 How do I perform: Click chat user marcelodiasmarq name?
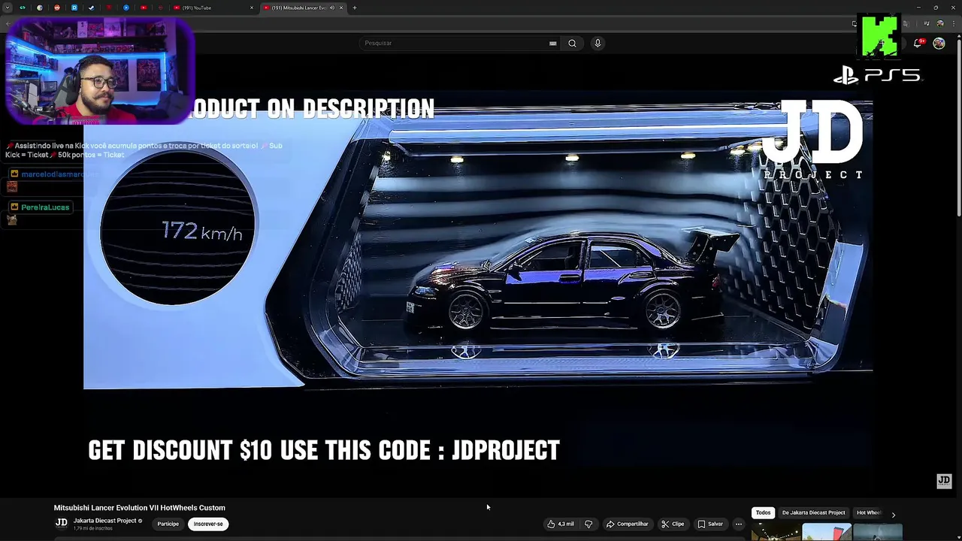coord(59,174)
